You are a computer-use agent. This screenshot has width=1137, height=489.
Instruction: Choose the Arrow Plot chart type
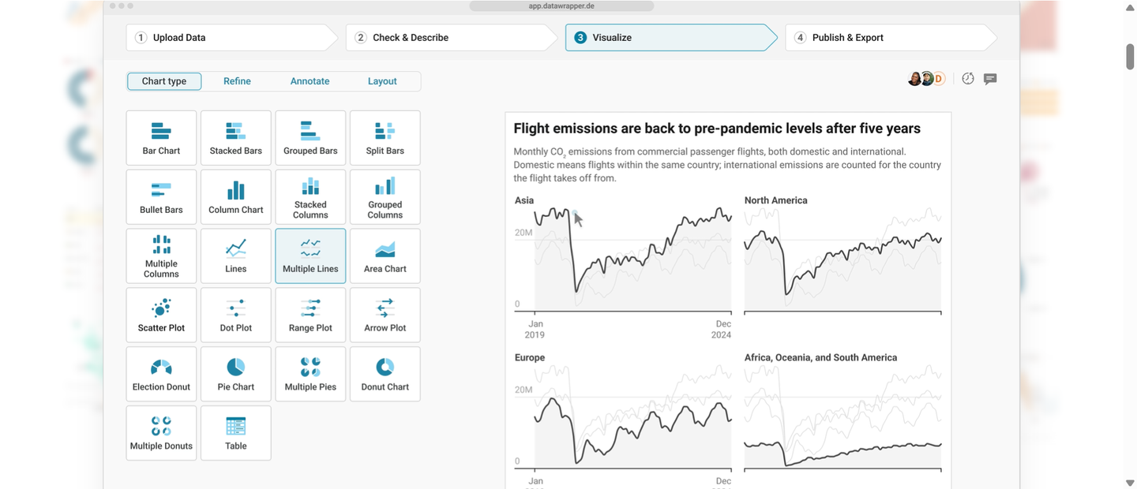click(x=385, y=315)
